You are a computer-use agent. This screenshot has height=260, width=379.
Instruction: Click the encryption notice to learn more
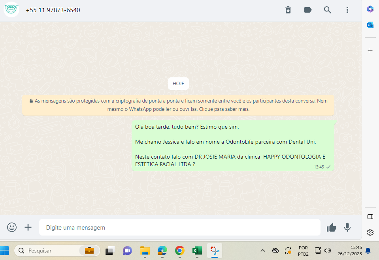[x=178, y=105]
